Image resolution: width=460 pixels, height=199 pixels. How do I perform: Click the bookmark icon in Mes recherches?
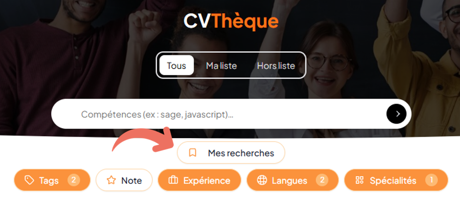coord(192,153)
